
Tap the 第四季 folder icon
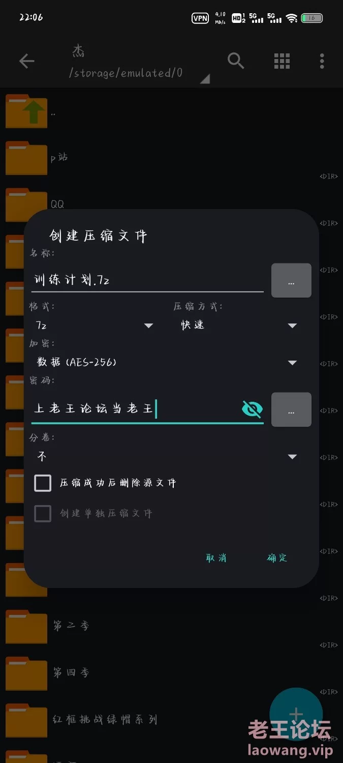pos(26,673)
